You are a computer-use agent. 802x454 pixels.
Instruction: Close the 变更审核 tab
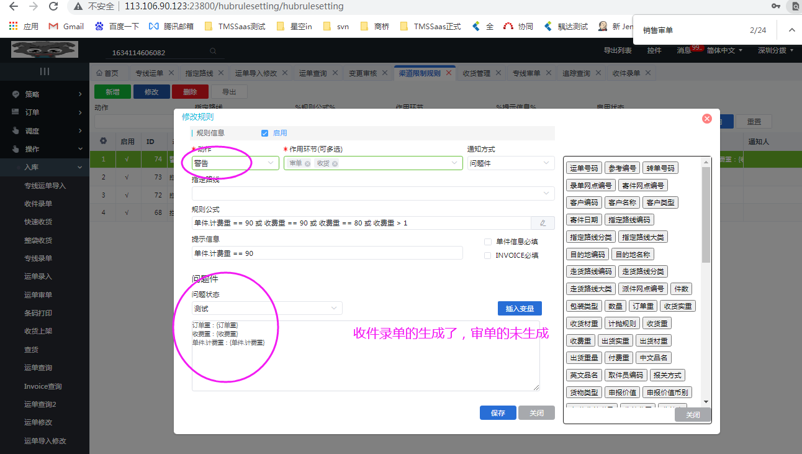(x=385, y=73)
